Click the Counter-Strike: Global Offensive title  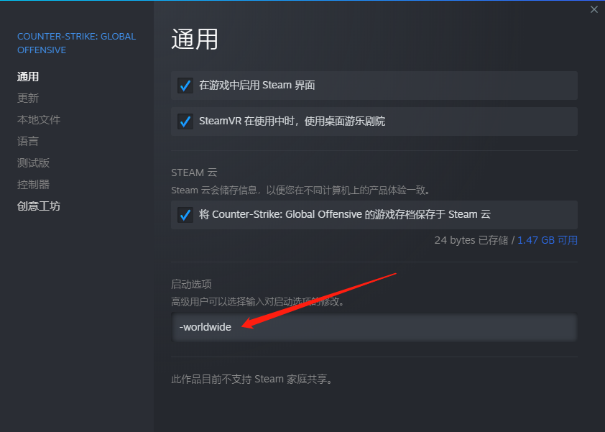76,43
